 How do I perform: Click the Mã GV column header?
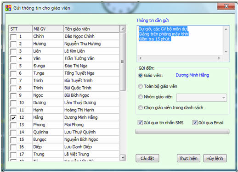[48, 29]
